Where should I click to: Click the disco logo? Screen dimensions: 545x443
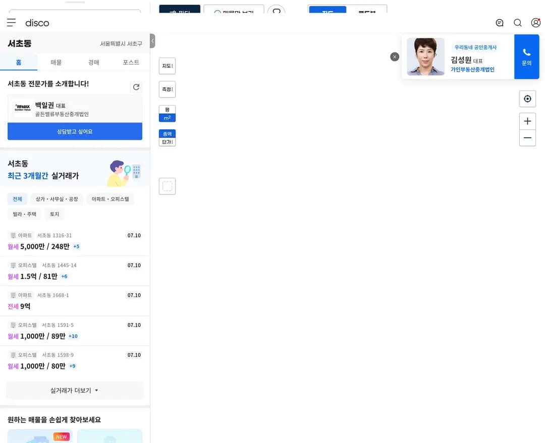click(37, 23)
